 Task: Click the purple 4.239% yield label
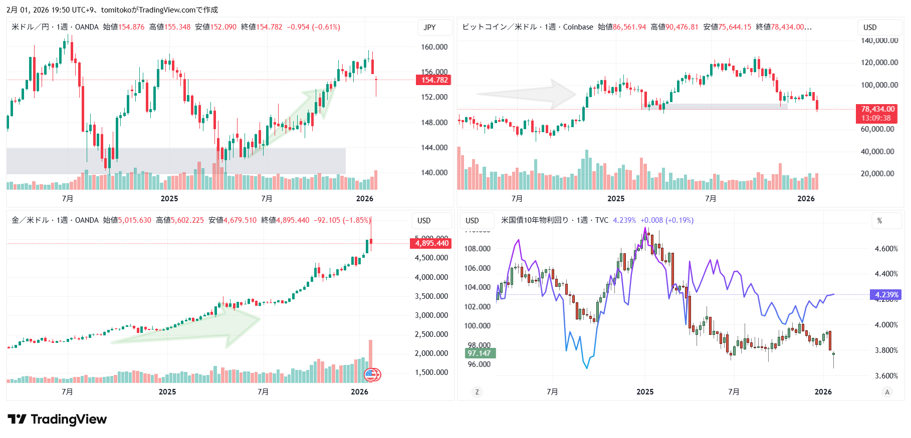pos(886,295)
